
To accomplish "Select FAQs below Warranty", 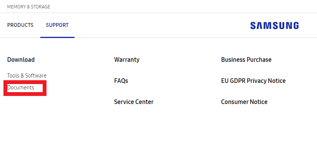I will pos(121,81).
